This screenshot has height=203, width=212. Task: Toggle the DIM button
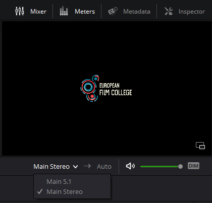coord(193,166)
